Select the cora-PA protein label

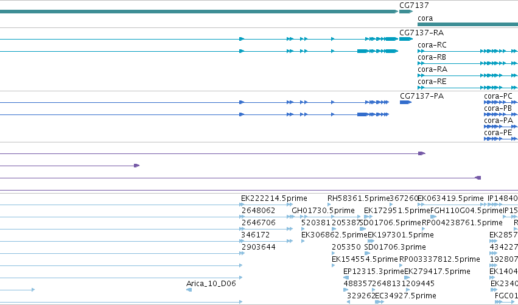499,121
